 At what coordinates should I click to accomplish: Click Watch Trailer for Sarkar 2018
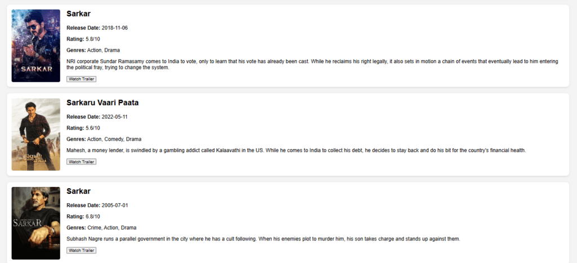(81, 79)
